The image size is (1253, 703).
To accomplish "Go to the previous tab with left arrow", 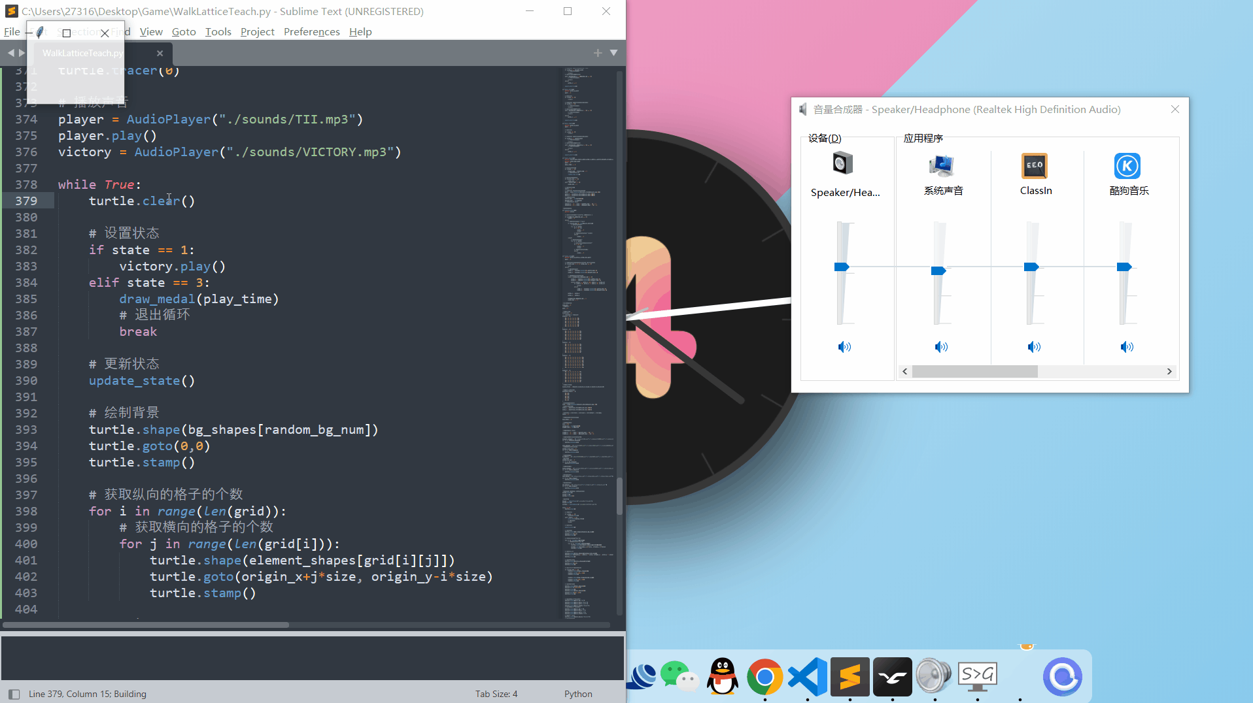I will [10, 52].
